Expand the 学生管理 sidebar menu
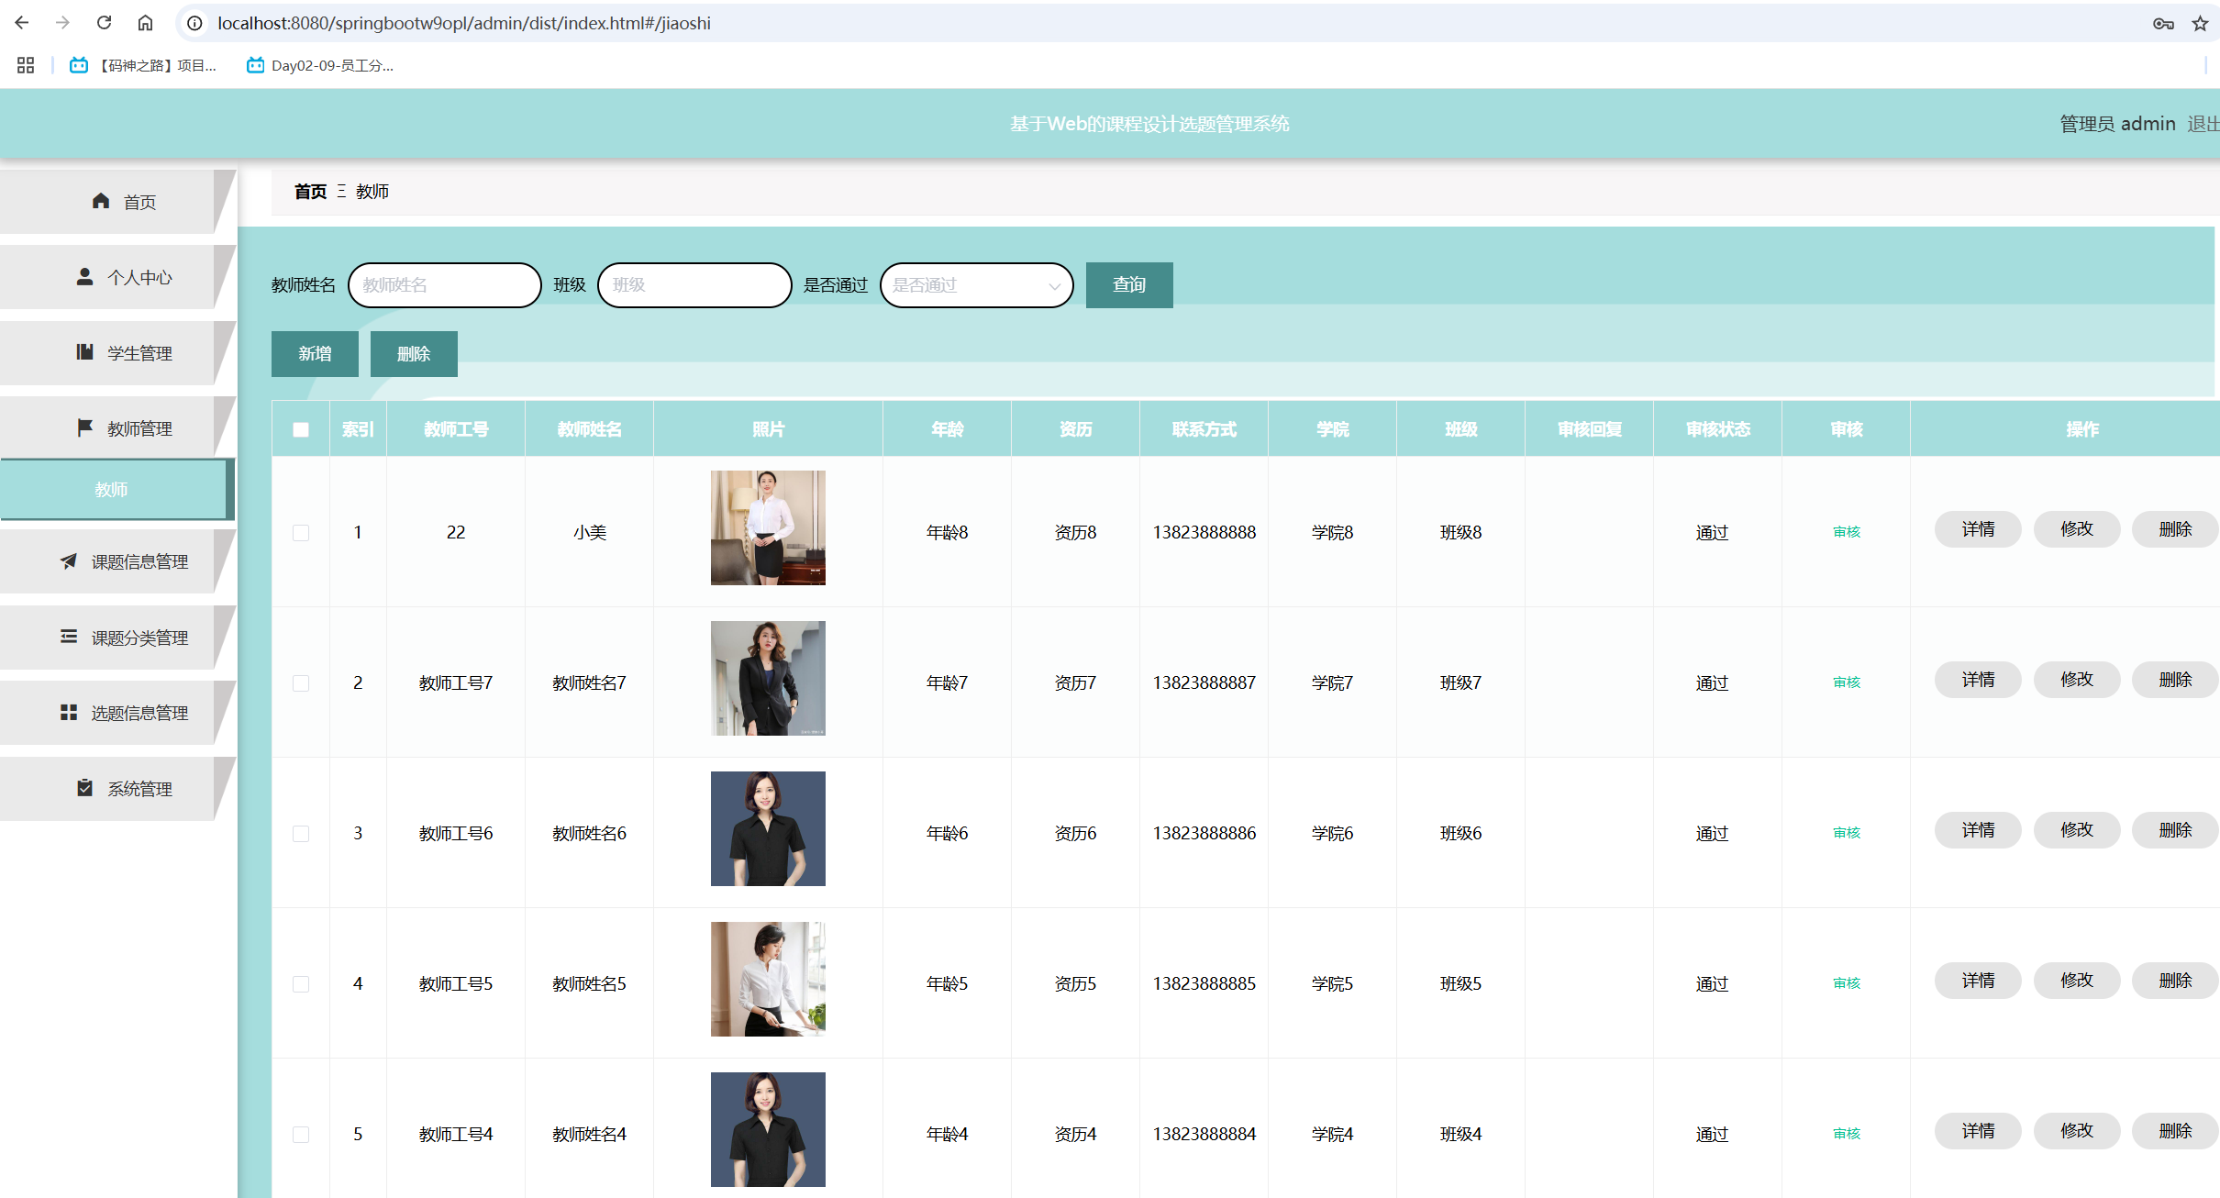Viewport: 2220px width, 1198px height. pyautogui.click(x=117, y=353)
